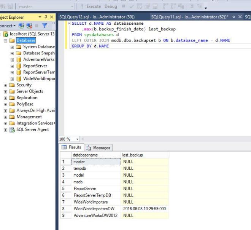Click the localhost server node icon

[6, 34]
